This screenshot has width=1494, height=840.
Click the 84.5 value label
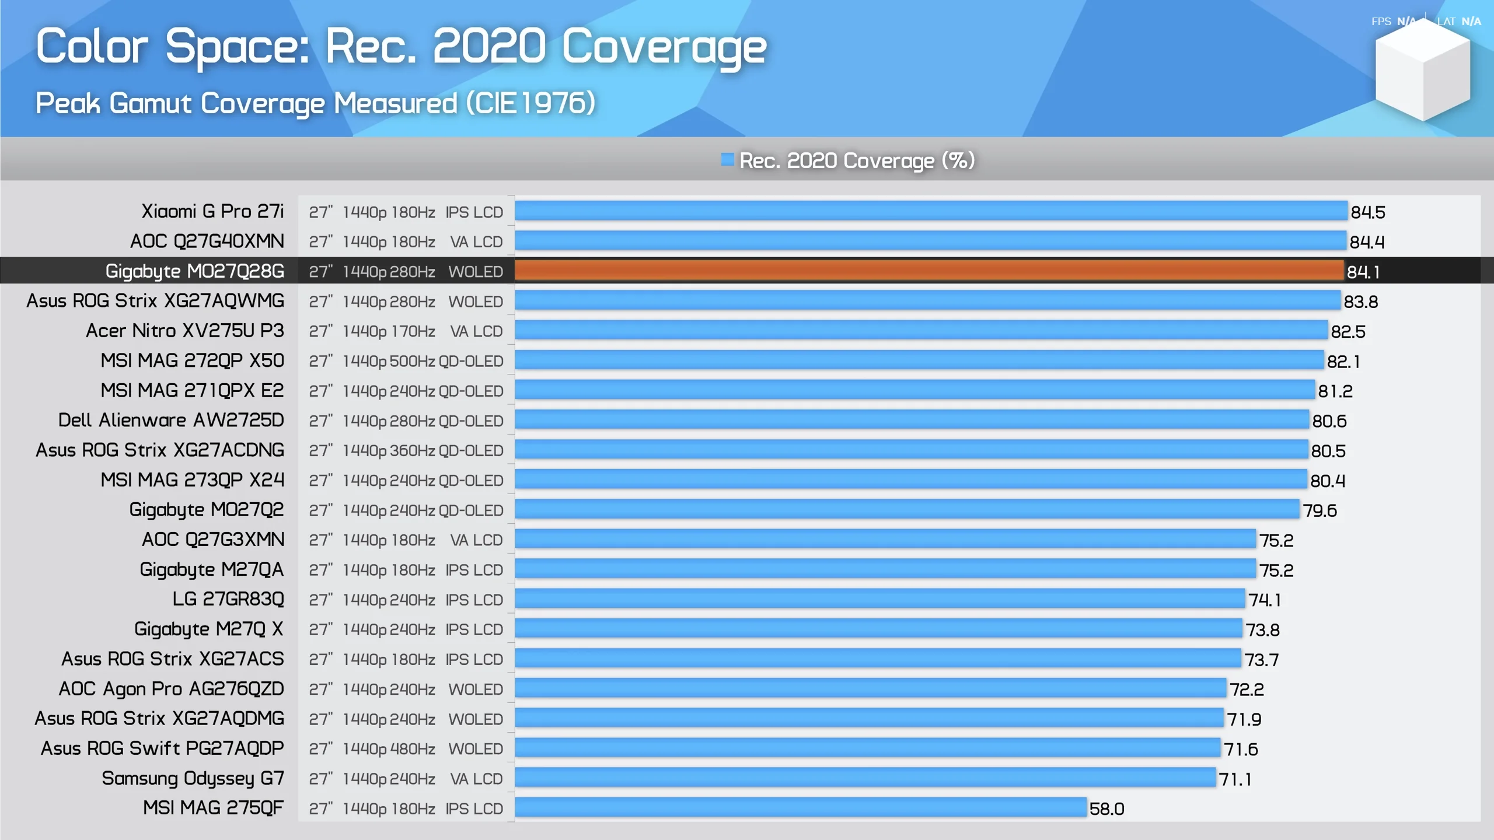1367,212
